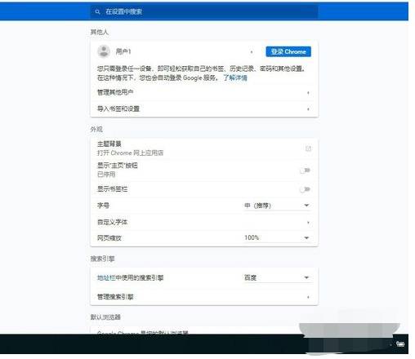Open the 了解详情 link
Screen dimensions: 415x359
click(x=235, y=78)
